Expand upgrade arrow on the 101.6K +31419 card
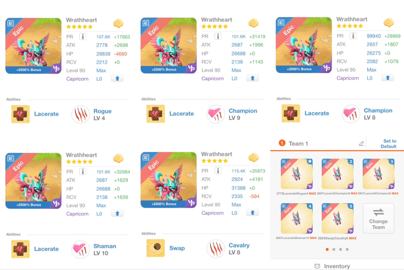Screen dimensions: 404x270 (252, 78)
